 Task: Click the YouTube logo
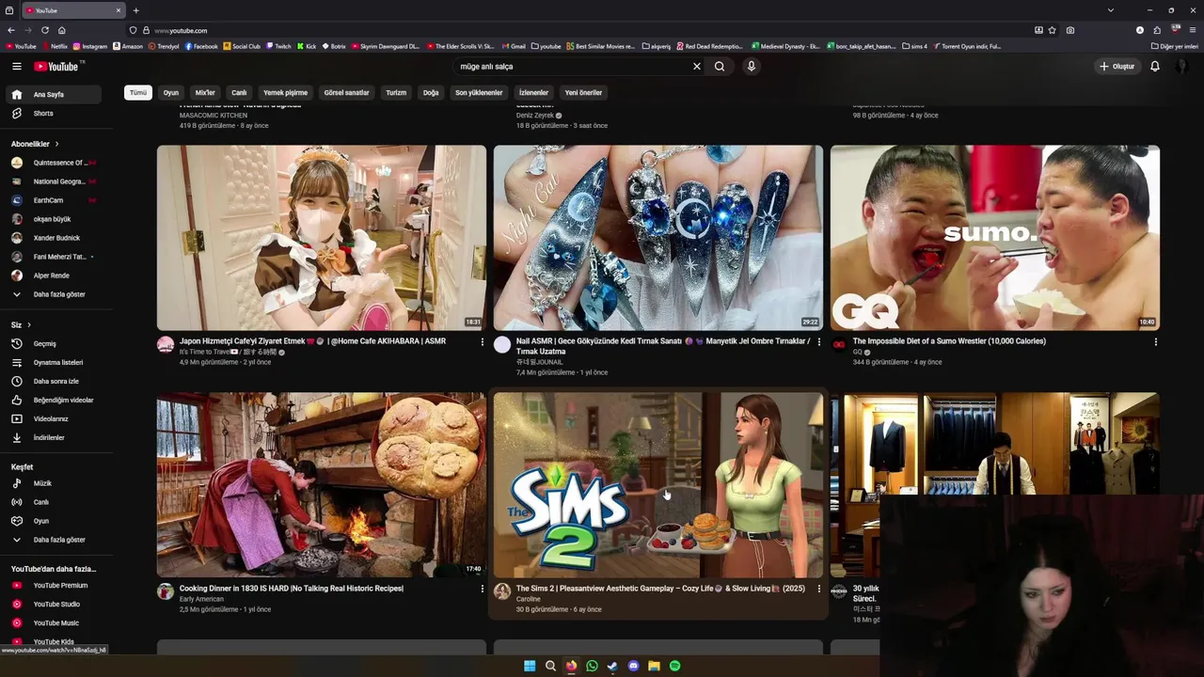(56, 66)
